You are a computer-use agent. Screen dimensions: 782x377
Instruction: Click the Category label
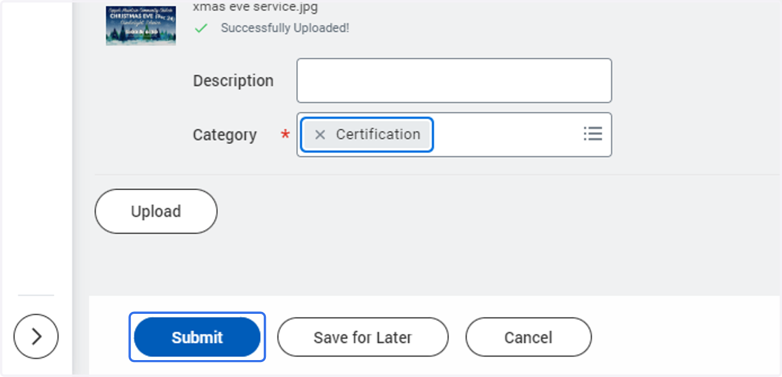point(225,135)
